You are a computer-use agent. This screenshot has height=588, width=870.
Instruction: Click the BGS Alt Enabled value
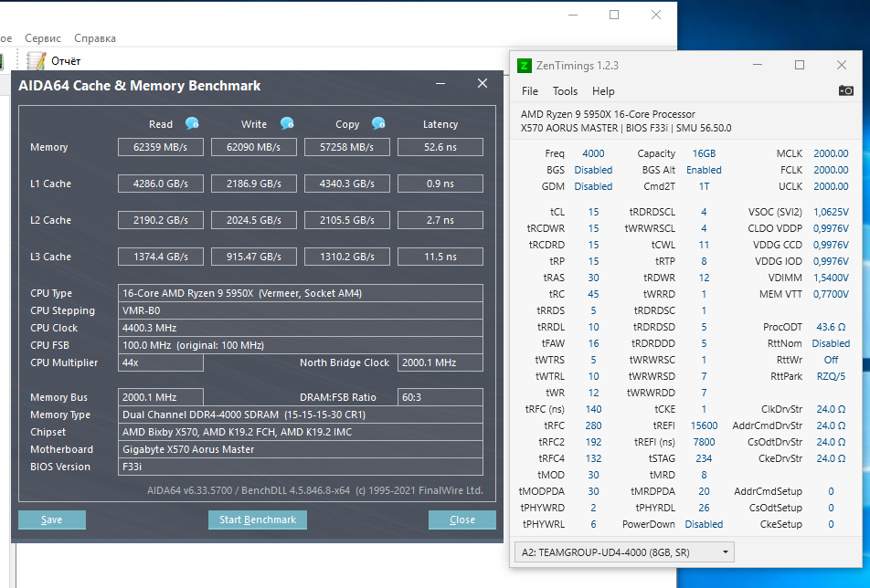point(704,170)
